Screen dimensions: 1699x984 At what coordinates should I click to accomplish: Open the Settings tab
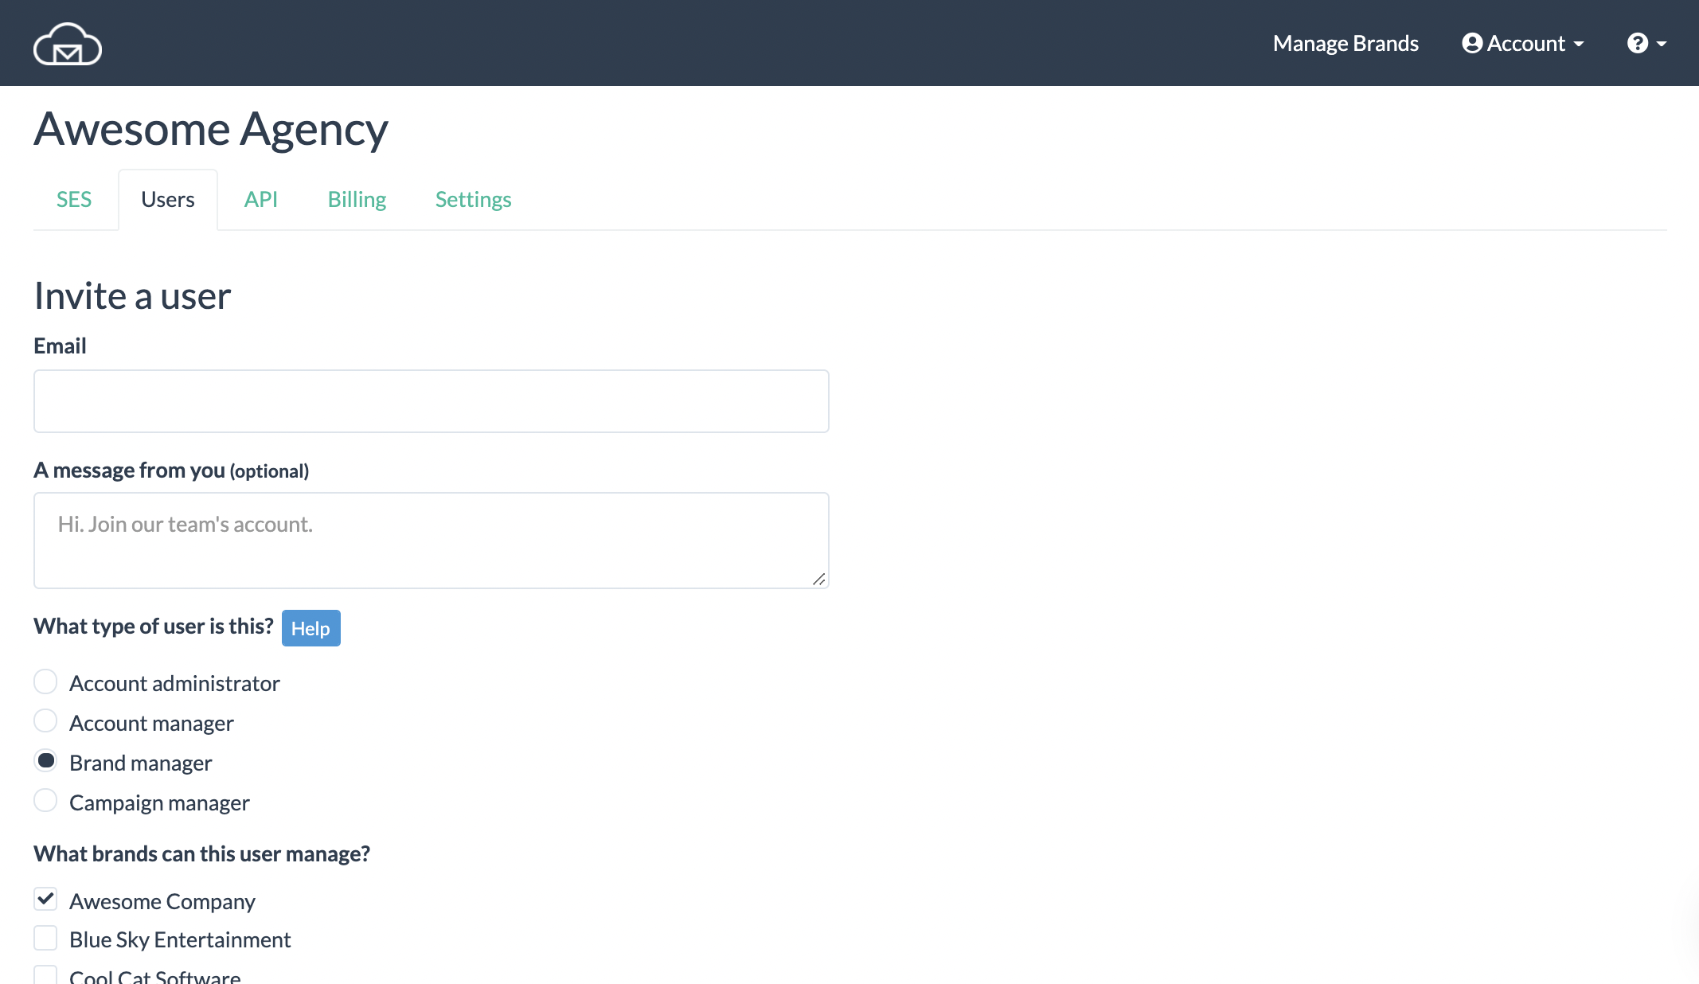tap(473, 199)
